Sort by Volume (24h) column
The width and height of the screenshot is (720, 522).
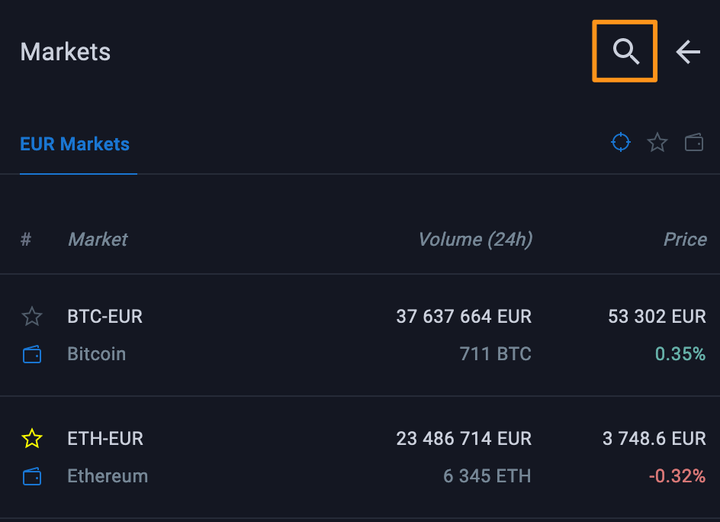click(x=474, y=240)
